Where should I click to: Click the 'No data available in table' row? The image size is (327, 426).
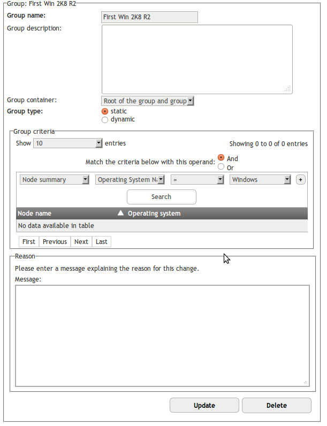(x=162, y=225)
